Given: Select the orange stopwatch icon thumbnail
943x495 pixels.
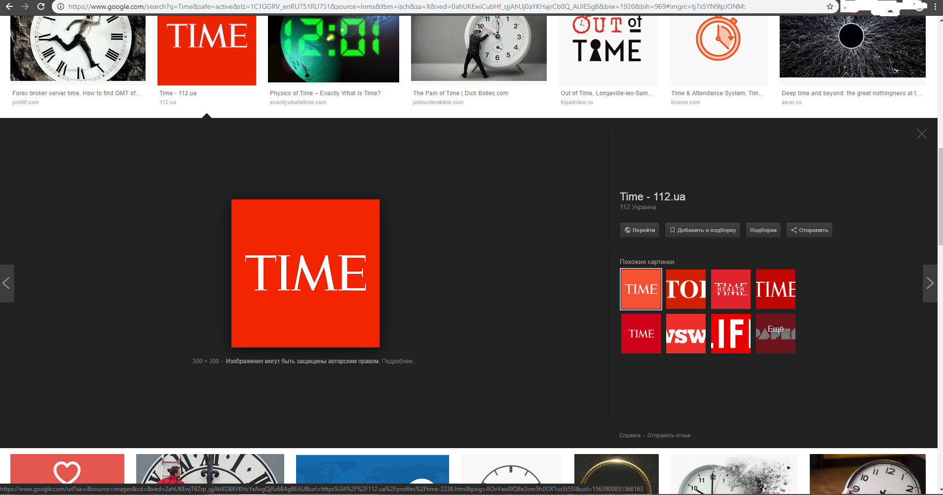Looking at the screenshot, I should point(718,50).
